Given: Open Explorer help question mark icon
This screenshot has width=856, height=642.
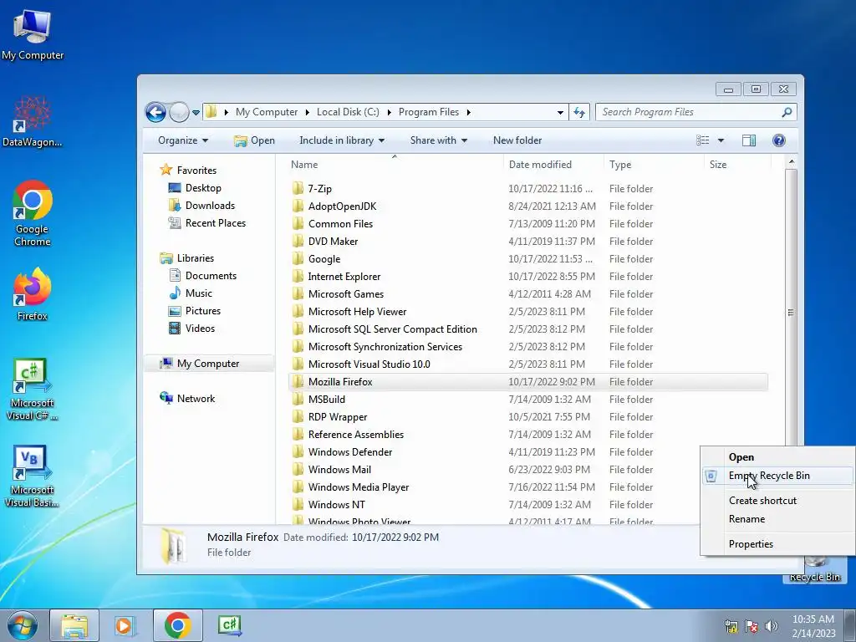Looking at the screenshot, I should point(779,140).
